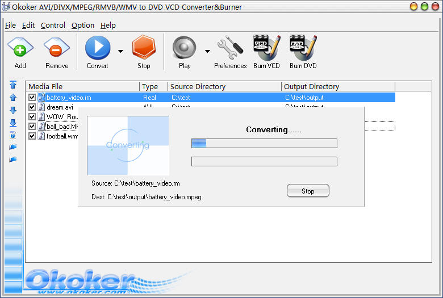Viewport: 443px width, 298px height.
Task: Close the window with red button
Action: [436, 7]
